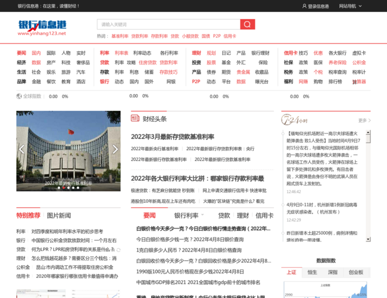Switch to the 信用卡 news tab
387x298 pixels.
pos(264,216)
